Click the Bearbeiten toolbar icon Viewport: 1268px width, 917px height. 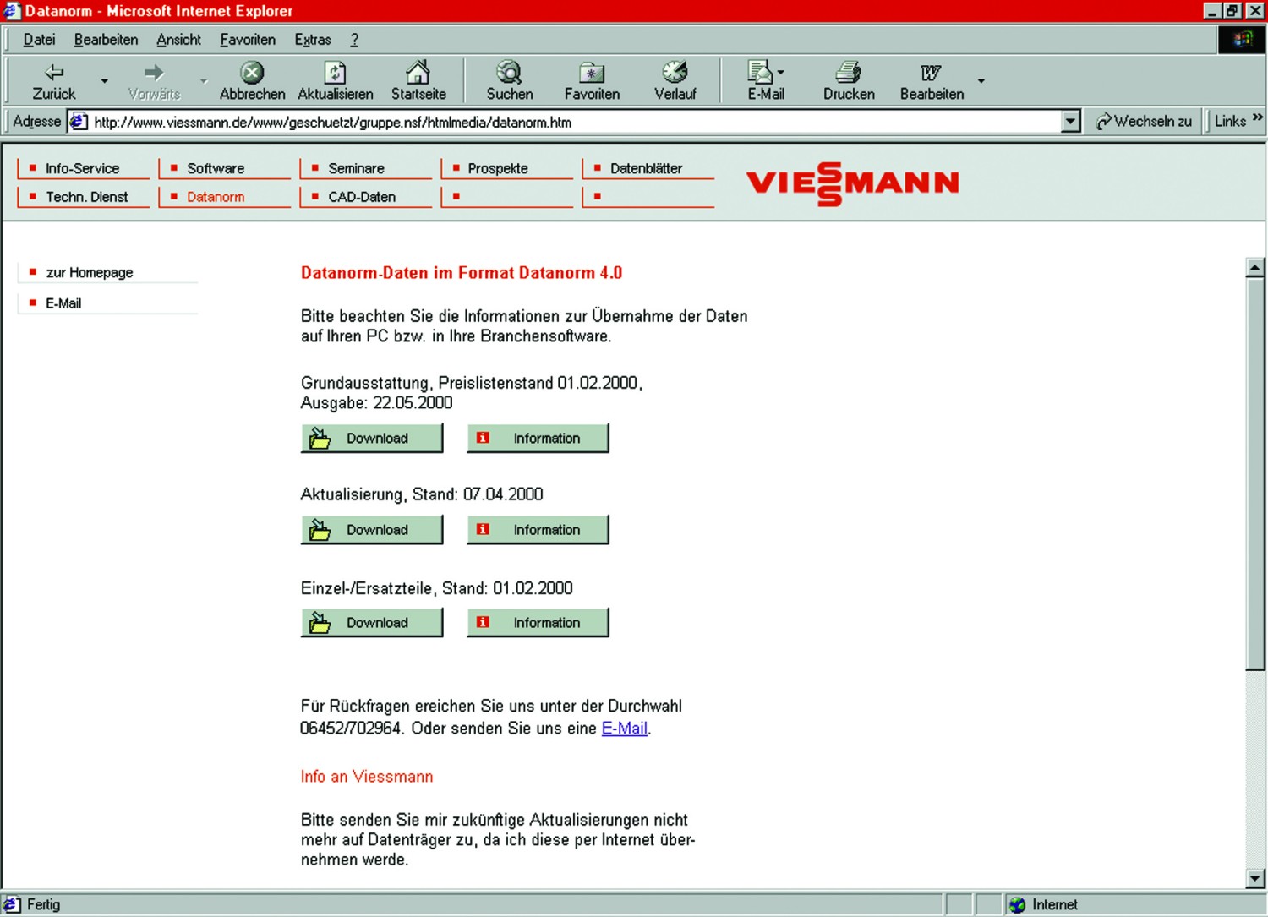(932, 81)
